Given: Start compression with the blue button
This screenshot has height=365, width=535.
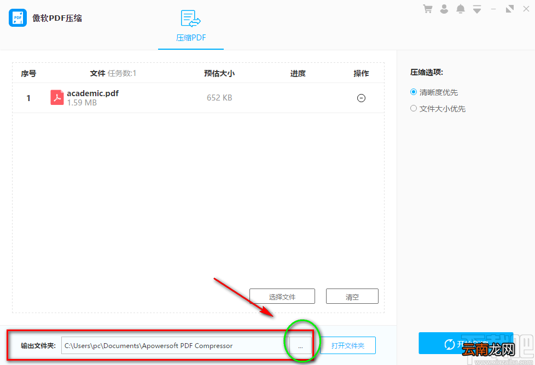Looking at the screenshot, I should pyautogui.click(x=466, y=343).
